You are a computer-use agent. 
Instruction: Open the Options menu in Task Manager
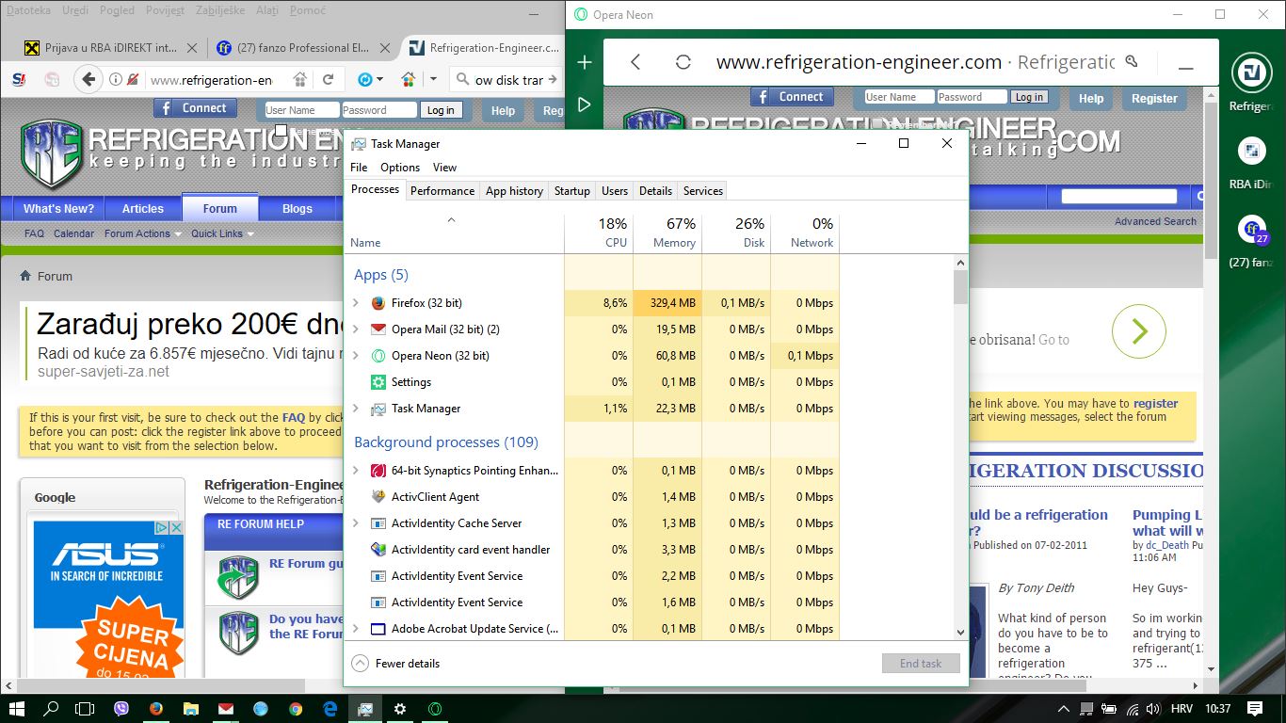click(x=400, y=168)
